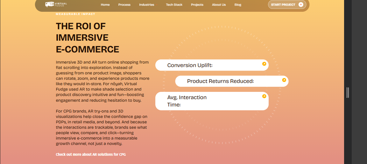Open the Blog link in navigation
The width and height of the screenshot is (367, 164).
coord(238,5)
